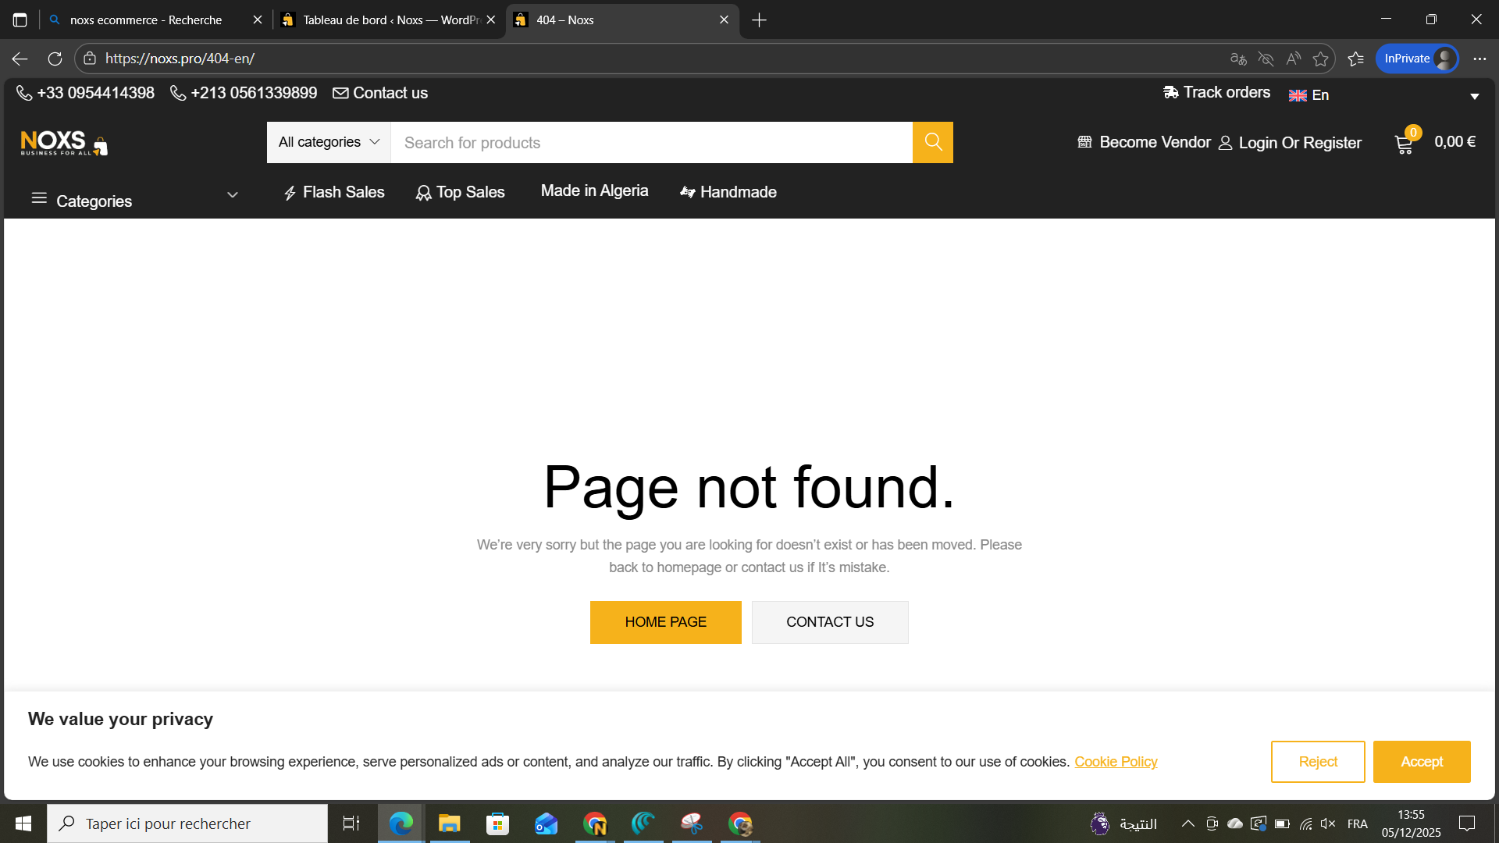1499x843 pixels.
Task: Open browser settings and more menu
Action: (x=1479, y=59)
